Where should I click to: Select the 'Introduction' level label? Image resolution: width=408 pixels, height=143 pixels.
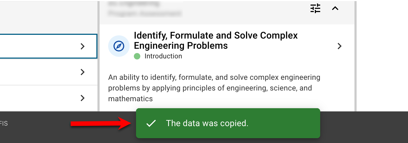[x=163, y=56]
